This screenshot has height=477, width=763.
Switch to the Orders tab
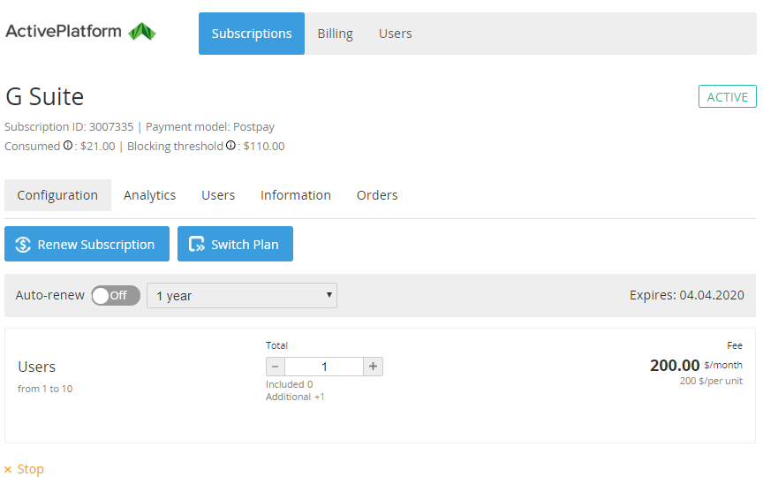point(377,195)
